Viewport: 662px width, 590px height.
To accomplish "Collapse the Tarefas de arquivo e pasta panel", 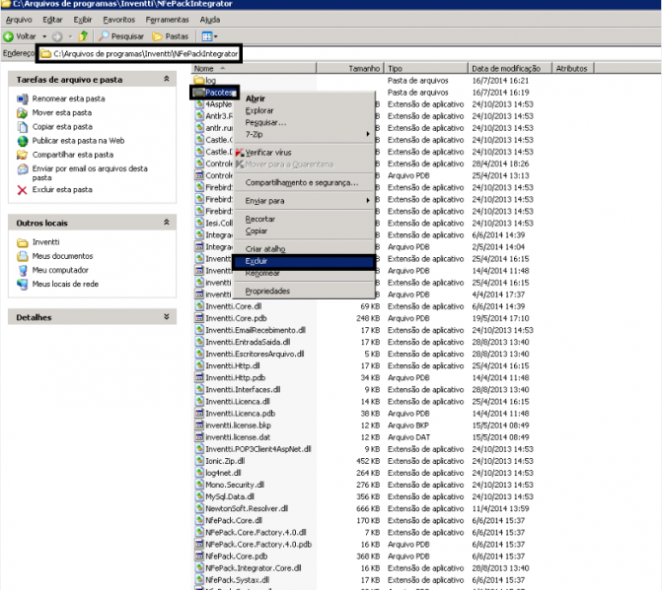I will [168, 79].
